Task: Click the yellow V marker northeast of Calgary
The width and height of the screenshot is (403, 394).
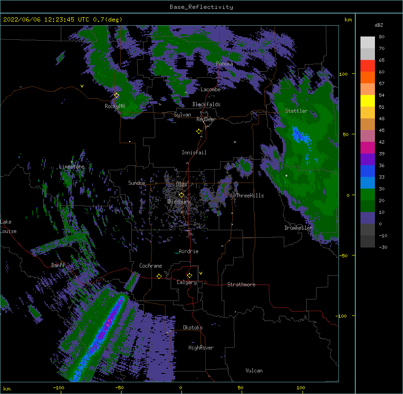Action: [201, 273]
